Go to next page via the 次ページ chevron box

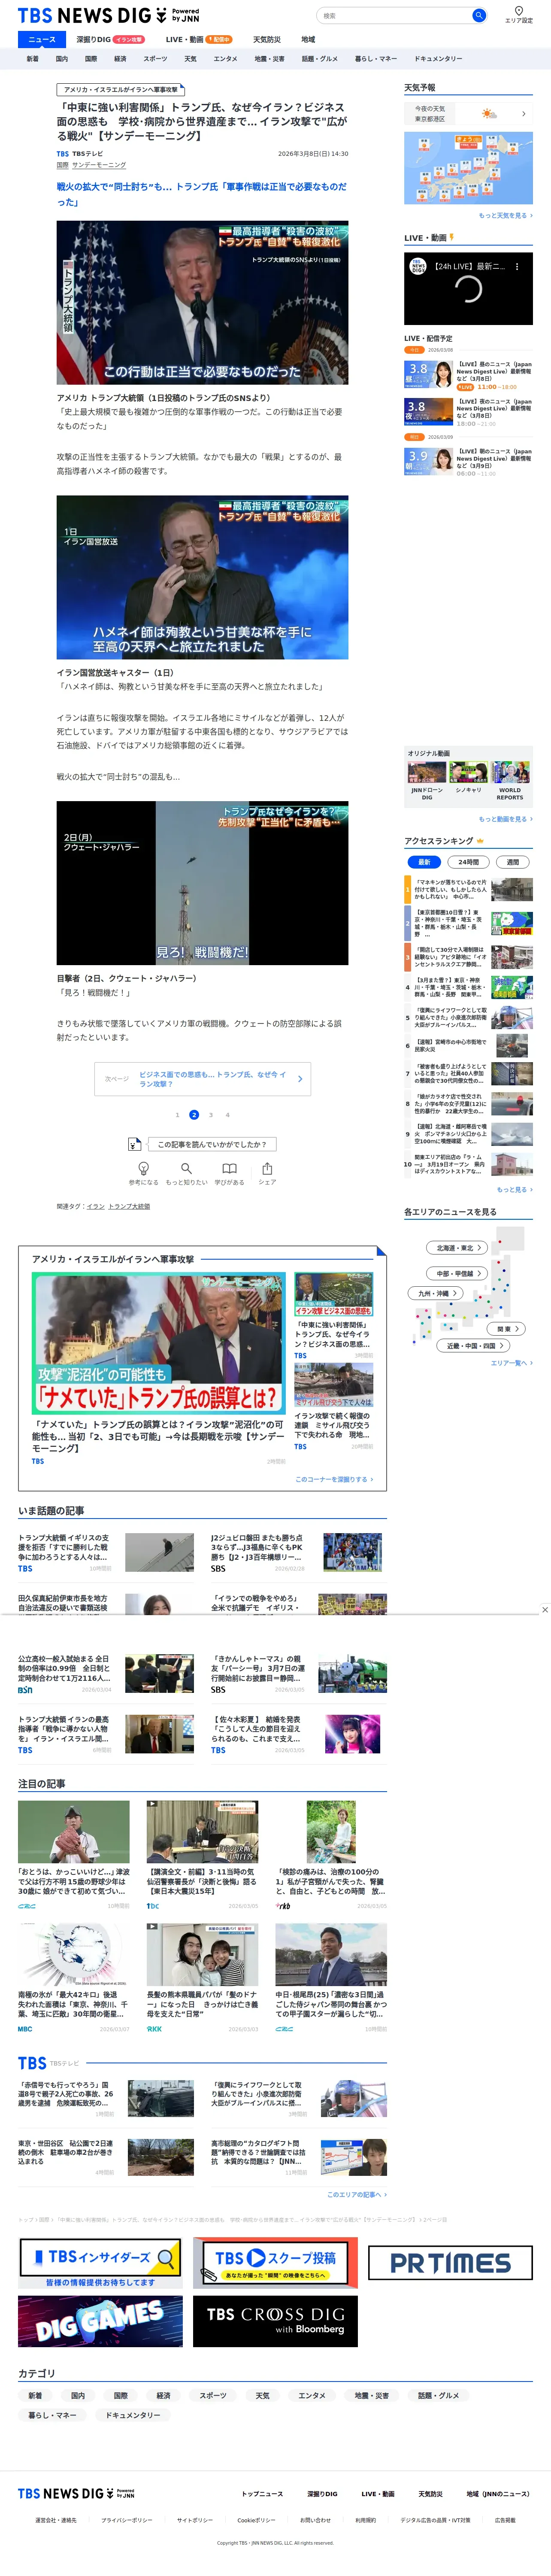coord(202,1079)
